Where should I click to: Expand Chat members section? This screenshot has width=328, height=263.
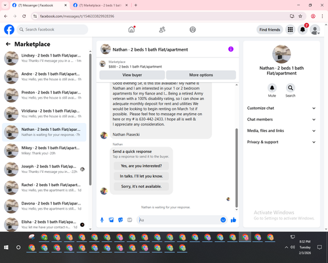(281, 120)
